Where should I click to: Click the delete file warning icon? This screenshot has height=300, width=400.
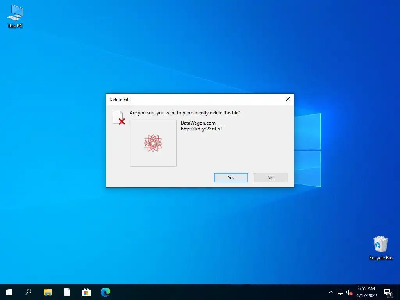click(x=119, y=118)
